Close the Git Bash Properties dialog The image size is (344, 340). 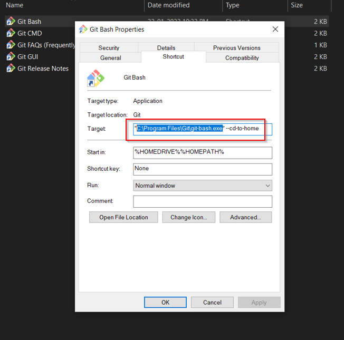[x=275, y=29]
